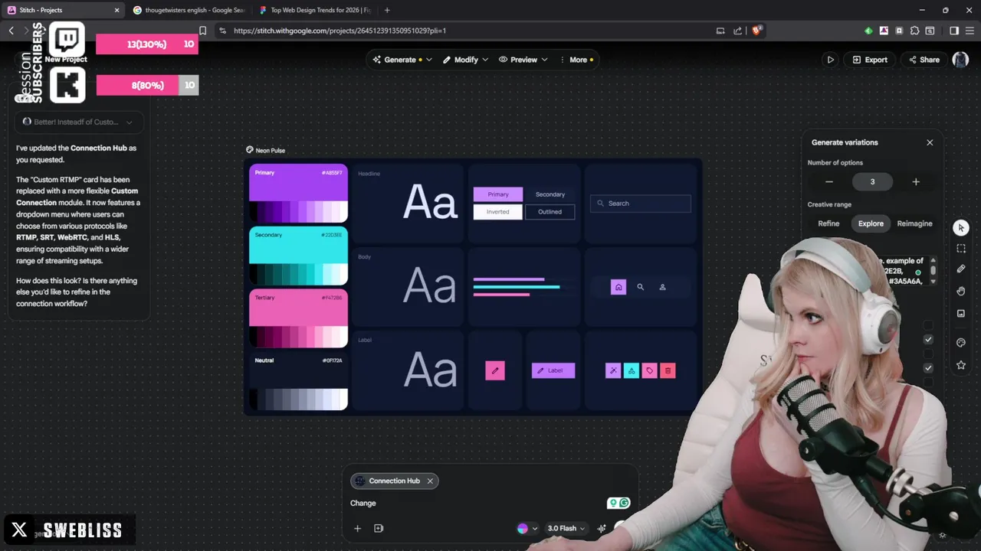Click the Secondary button sample

click(x=550, y=194)
